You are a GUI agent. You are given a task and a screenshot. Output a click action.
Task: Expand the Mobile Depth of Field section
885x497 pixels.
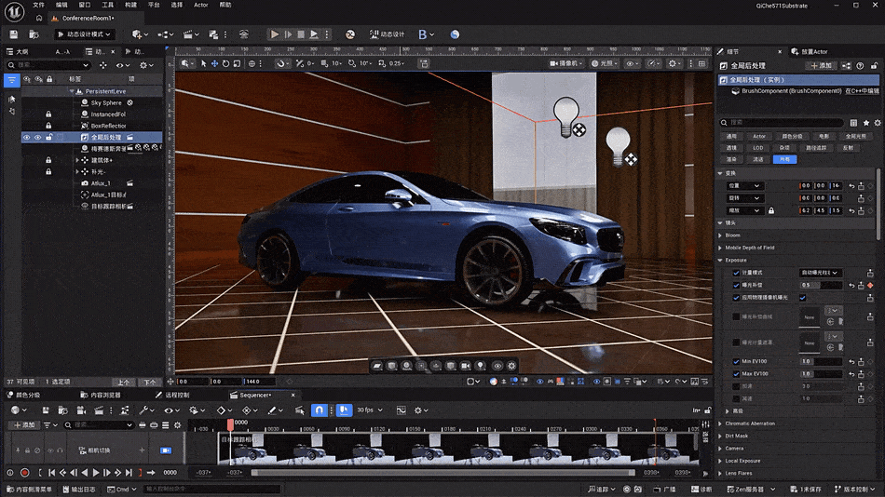point(720,248)
